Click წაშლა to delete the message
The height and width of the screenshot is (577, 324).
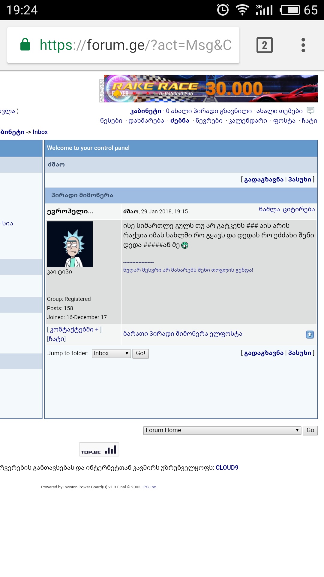click(x=269, y=209)
